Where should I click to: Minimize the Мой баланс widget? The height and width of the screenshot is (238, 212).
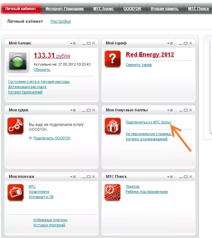[84, 44]
